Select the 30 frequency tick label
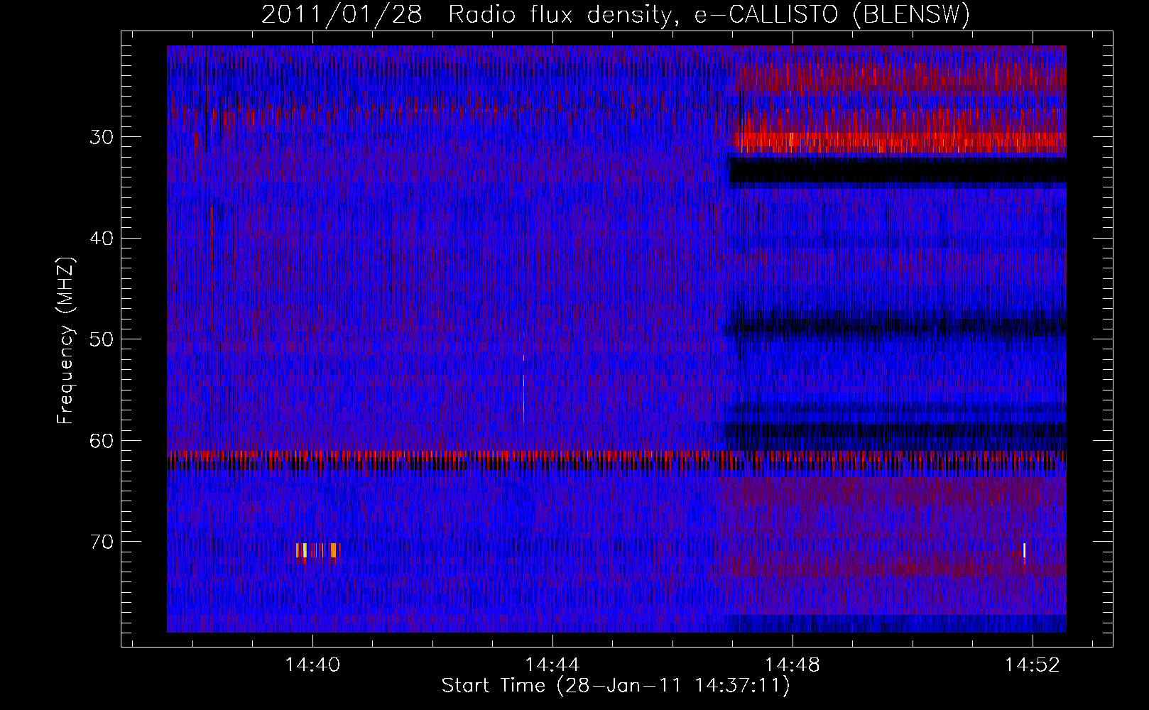This screenshot has width=1149, height=710. tap(102, 137)
